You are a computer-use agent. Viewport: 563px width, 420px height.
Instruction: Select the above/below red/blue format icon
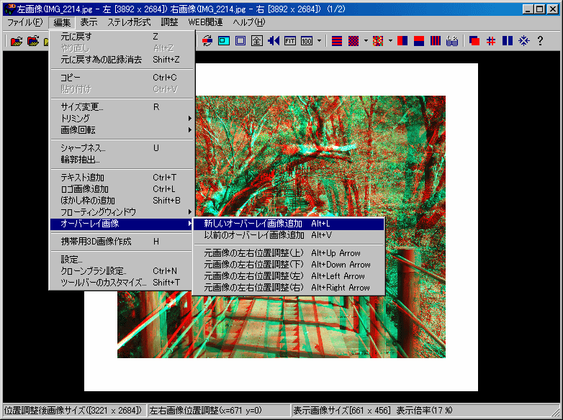419,41
